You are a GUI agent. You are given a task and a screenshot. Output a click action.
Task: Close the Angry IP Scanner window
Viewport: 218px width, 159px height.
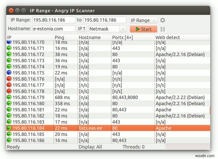[x=11, y=11]
